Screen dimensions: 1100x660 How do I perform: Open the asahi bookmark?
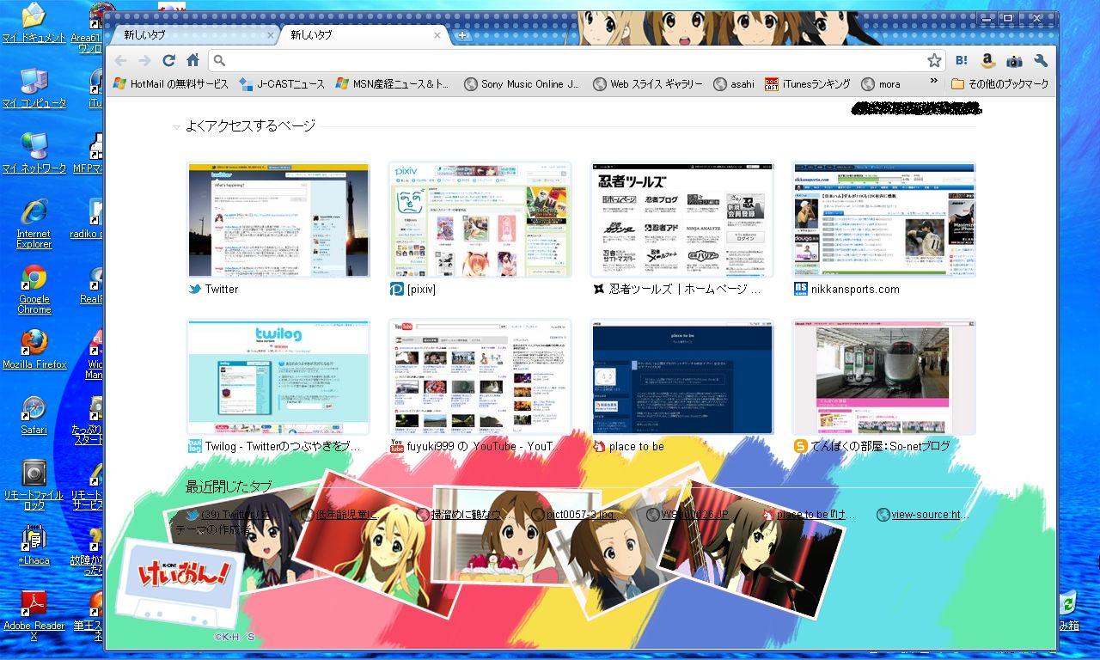[x=734, y=84]
